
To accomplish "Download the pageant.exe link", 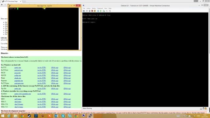I will (x=19, y=81).
